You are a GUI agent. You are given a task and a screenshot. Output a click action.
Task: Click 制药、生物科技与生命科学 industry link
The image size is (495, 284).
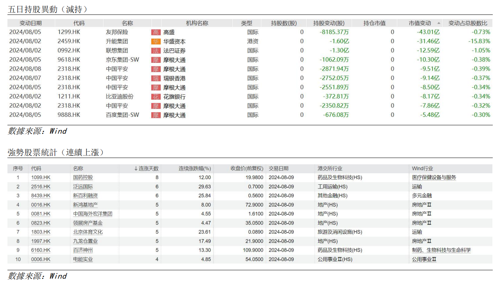(x=441, y=250)
